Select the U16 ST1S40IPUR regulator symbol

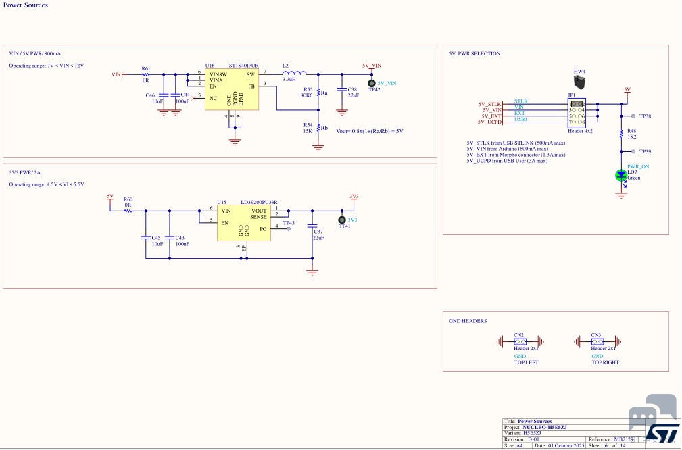[231, 90]
